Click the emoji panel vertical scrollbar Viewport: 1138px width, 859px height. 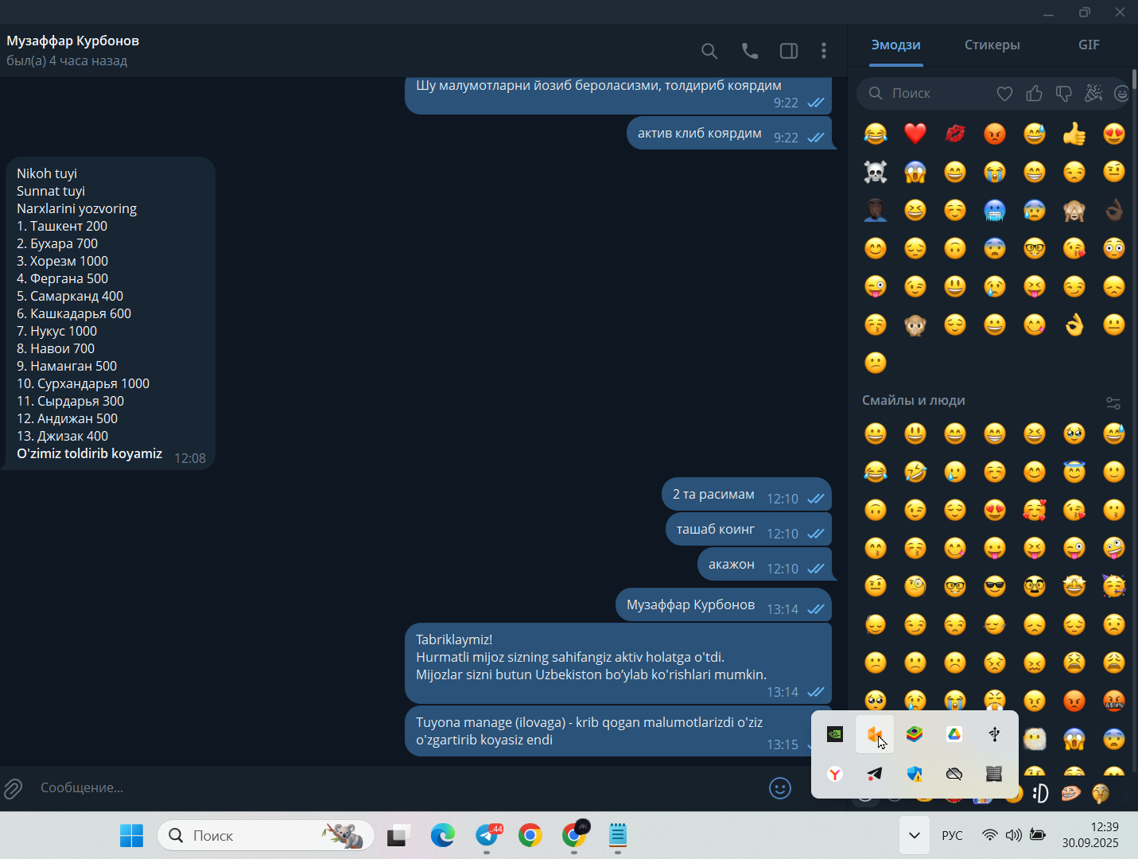pyautogui.click(x=1135, y=80)
